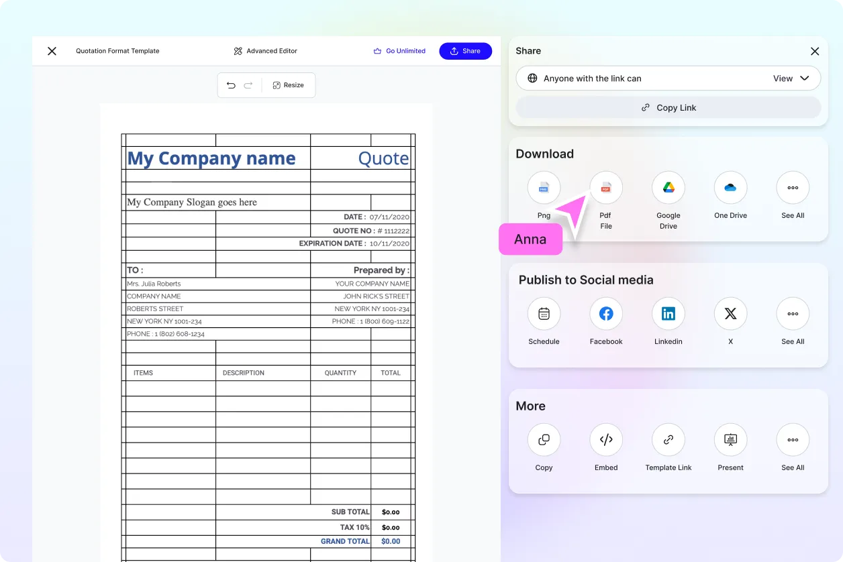Open Present mode for the template

click(730, 439)
